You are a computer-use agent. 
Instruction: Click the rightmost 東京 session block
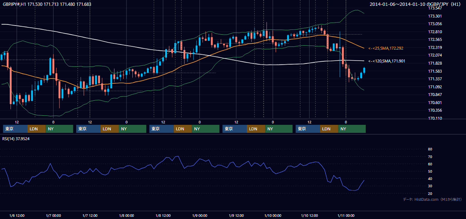(308, 129)
